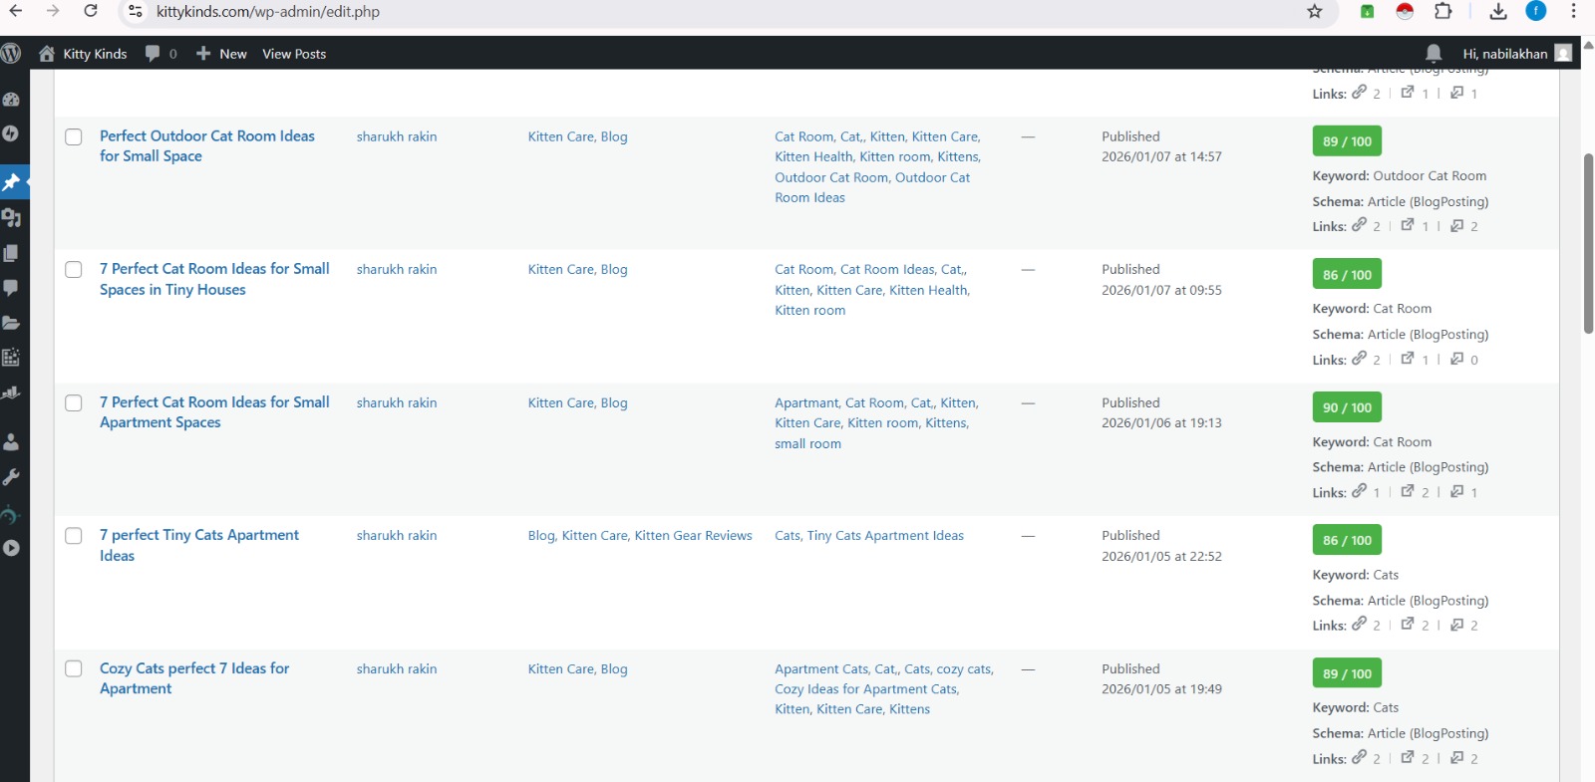Open Dashboard from the admin sidebar
Screen dimensions: 1595x782
(12, 100)
